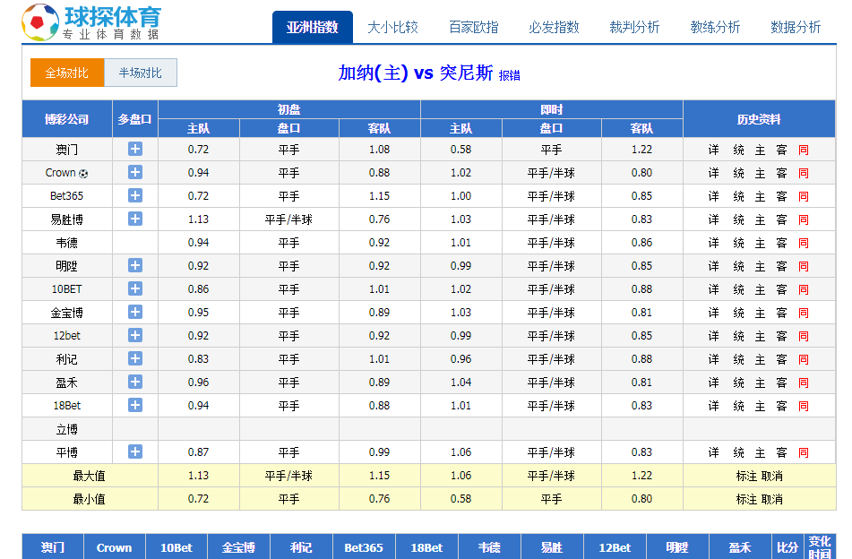This screenshot has height=559, width=852.
Task: Click 易胜博 initial handicap 平手/半球
Action: [288, 219]
